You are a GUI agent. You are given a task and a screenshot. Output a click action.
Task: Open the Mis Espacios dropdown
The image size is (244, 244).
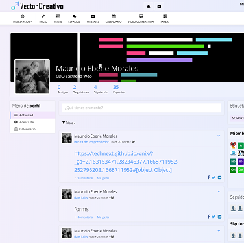pyautogui.click(x=23, y=19)
